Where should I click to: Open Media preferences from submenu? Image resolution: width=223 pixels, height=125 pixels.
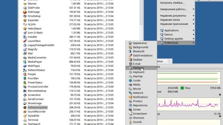click(141, 85)
